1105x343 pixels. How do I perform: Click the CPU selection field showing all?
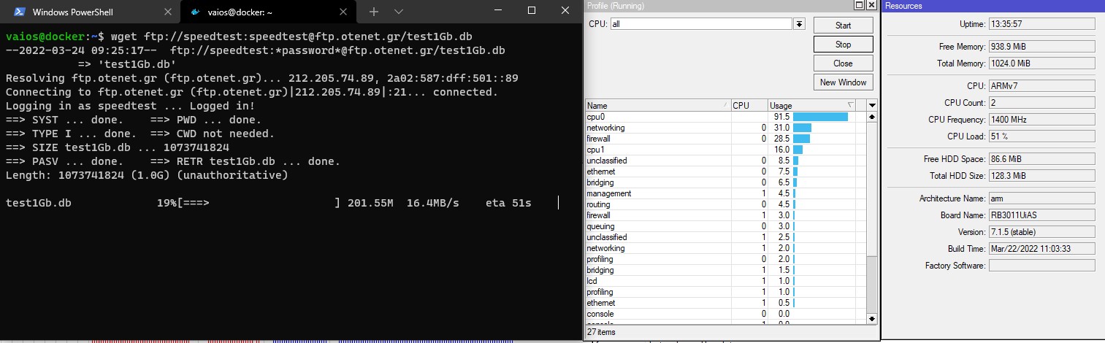(x=703, y=24)
